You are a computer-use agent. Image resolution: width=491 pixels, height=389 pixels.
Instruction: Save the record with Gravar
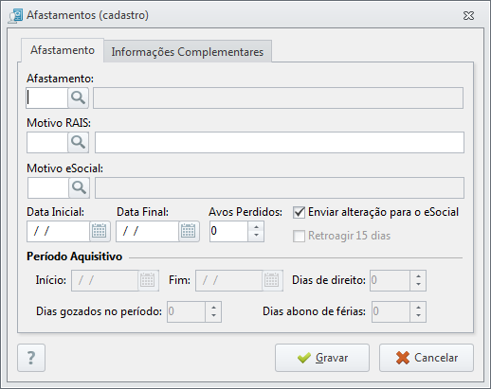322,358
